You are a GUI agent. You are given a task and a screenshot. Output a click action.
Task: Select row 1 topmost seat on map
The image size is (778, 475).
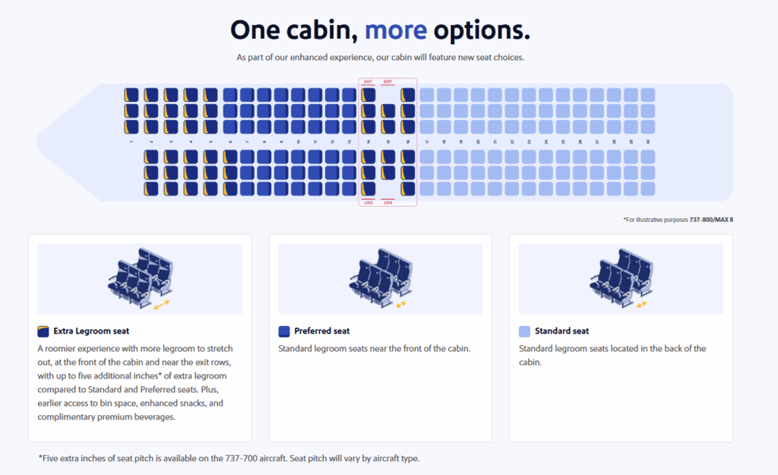coord(131,95)
